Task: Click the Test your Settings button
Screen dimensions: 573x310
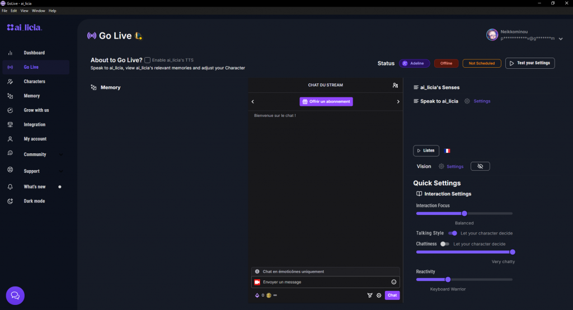Action: pyautogui.click(x=530, y=63)
